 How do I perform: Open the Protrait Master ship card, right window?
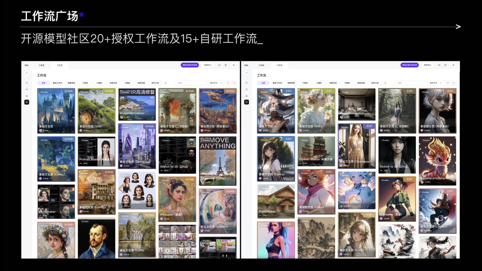pos(316,151)
